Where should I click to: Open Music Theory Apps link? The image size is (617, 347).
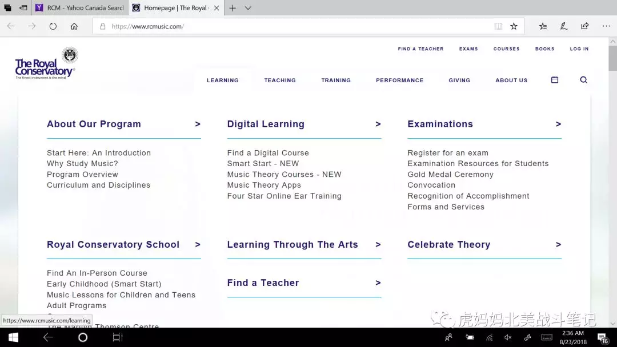[264, 185]
